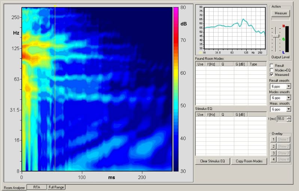Click the Q header in Found Room Modes
Viewport: 299px width, 191px height.
click(x=227, y=64)
